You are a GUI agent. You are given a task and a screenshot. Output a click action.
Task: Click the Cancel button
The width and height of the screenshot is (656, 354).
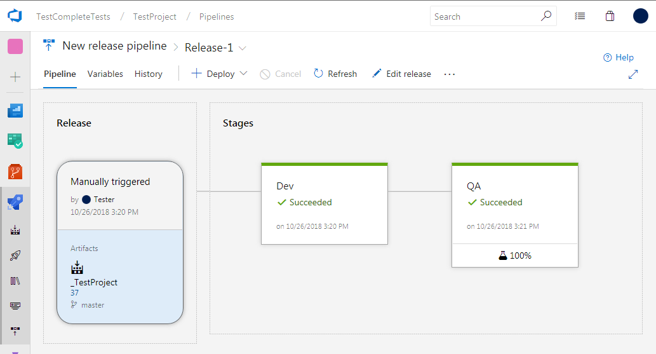coord(280,74)
